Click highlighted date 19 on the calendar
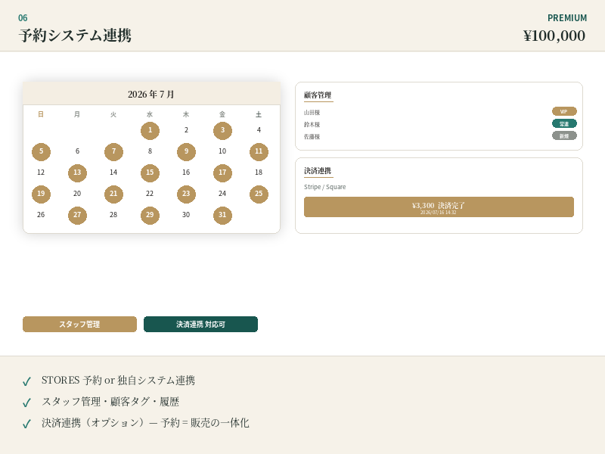This screenshot has height=454, width=605. (x=41, y=194)
